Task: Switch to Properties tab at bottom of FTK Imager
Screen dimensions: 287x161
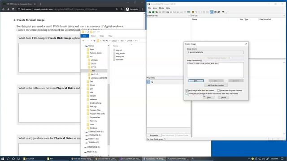Action: coord(154,136)
